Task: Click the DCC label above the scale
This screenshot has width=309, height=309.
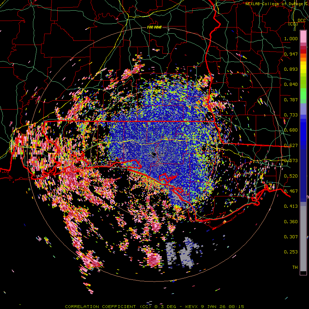Action: coord(301,21)
